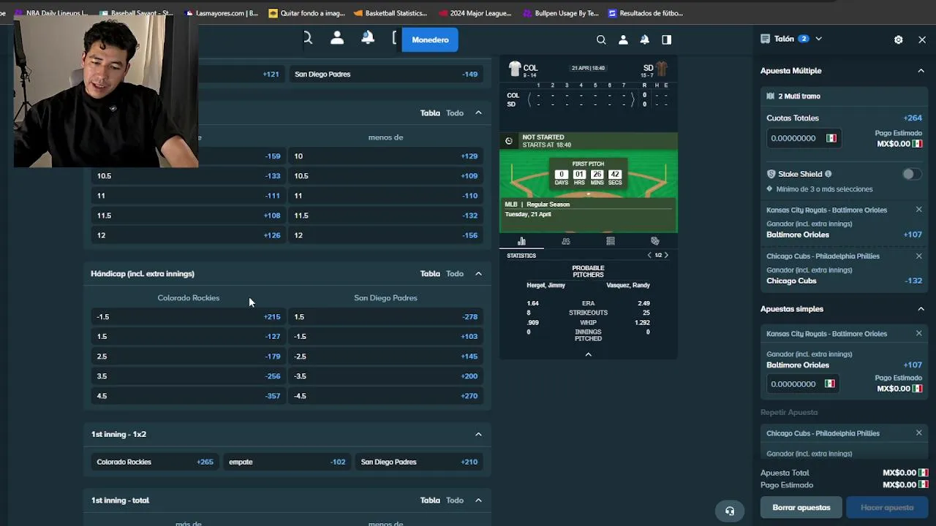Bet 1st inning empate at -102

pyautogui.click(x=287, y=462)
